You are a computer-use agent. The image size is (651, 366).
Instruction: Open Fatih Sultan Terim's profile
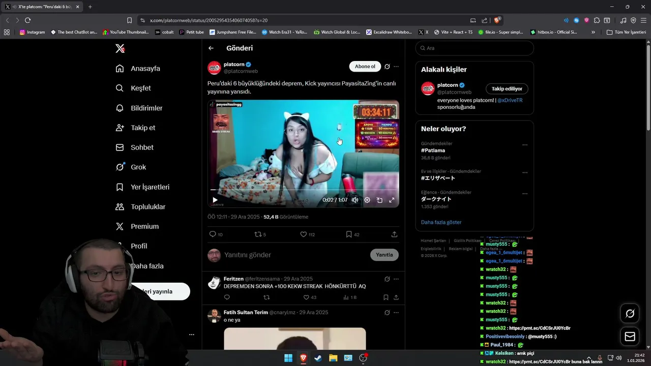tap(246, 313)
